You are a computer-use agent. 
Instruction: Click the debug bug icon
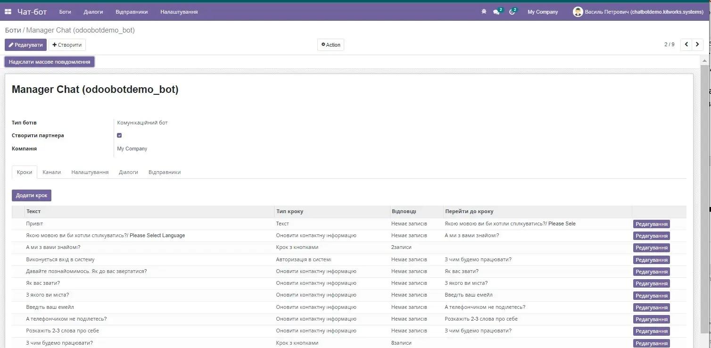pyautogui.click(x=484, y=12)
